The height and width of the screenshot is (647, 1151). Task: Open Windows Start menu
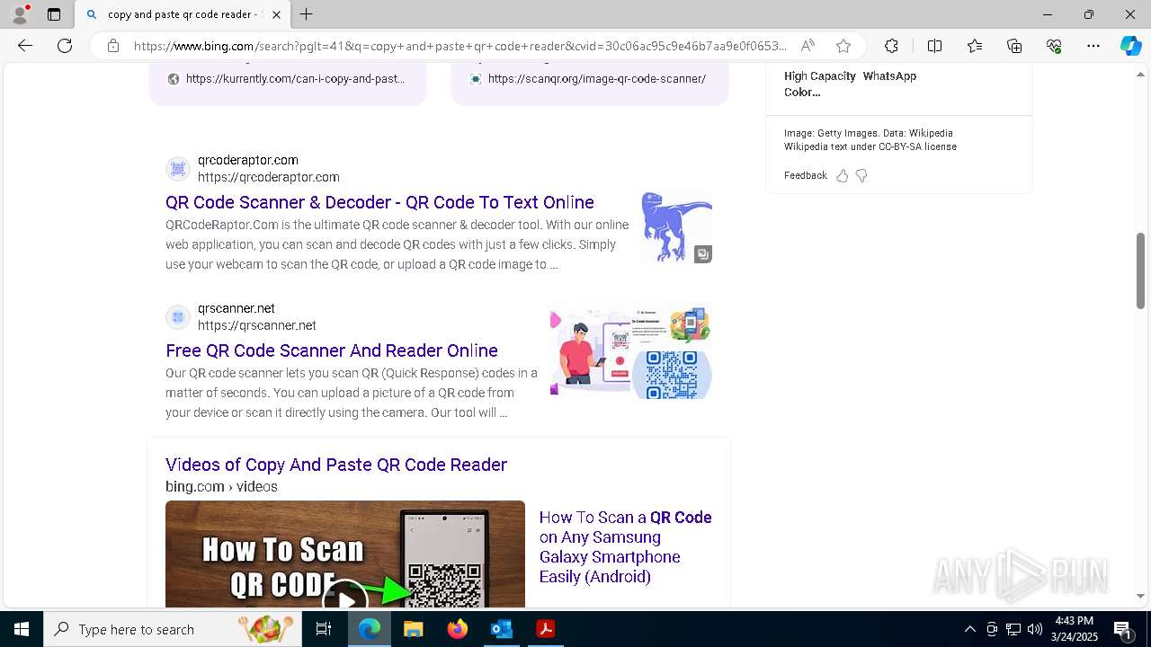tap(22, 629)
